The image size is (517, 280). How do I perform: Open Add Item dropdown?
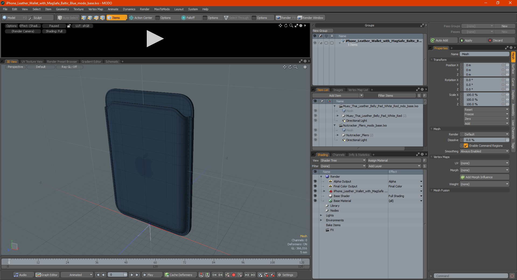pyautogui.click(x=338, y=96)
